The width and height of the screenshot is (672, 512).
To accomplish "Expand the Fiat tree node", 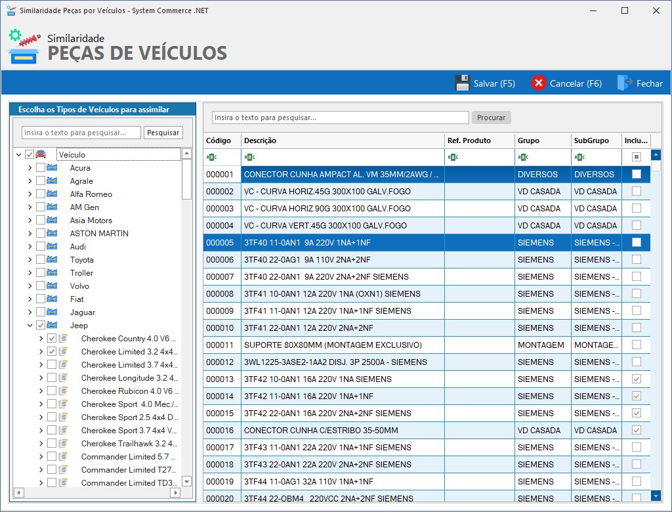I will tap(30, 299).
